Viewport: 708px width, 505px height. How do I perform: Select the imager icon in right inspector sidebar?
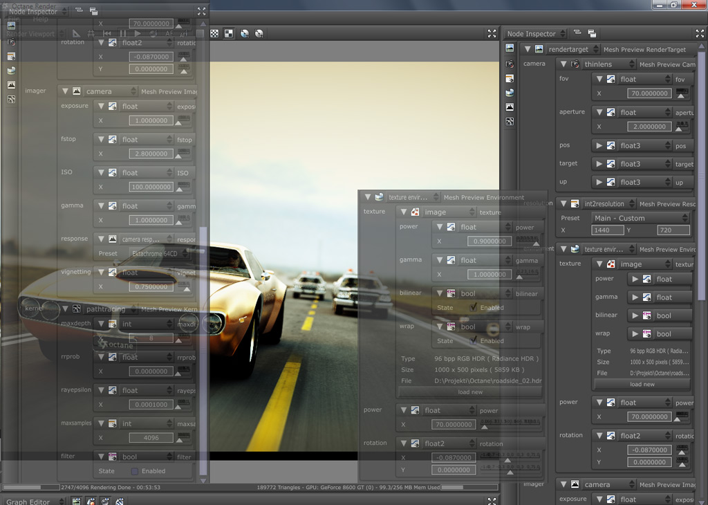click(510, 107)
